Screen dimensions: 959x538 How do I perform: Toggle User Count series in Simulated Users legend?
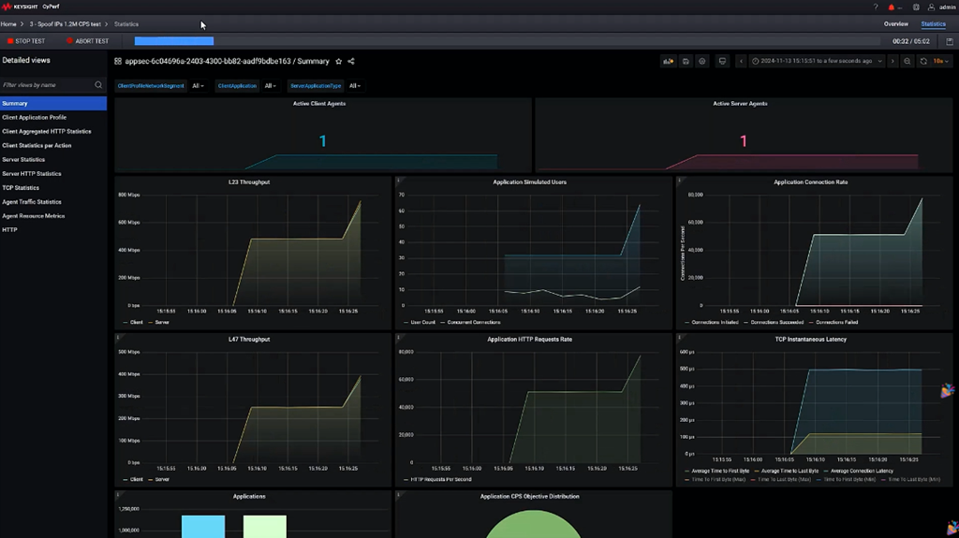[421, 322]
